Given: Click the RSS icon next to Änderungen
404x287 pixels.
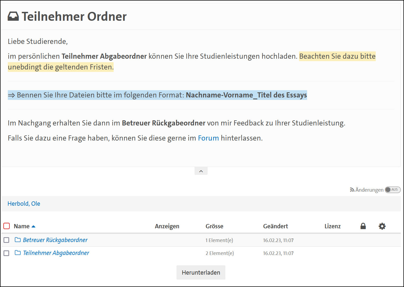Looking at the screenshot, I should (352, 190).
